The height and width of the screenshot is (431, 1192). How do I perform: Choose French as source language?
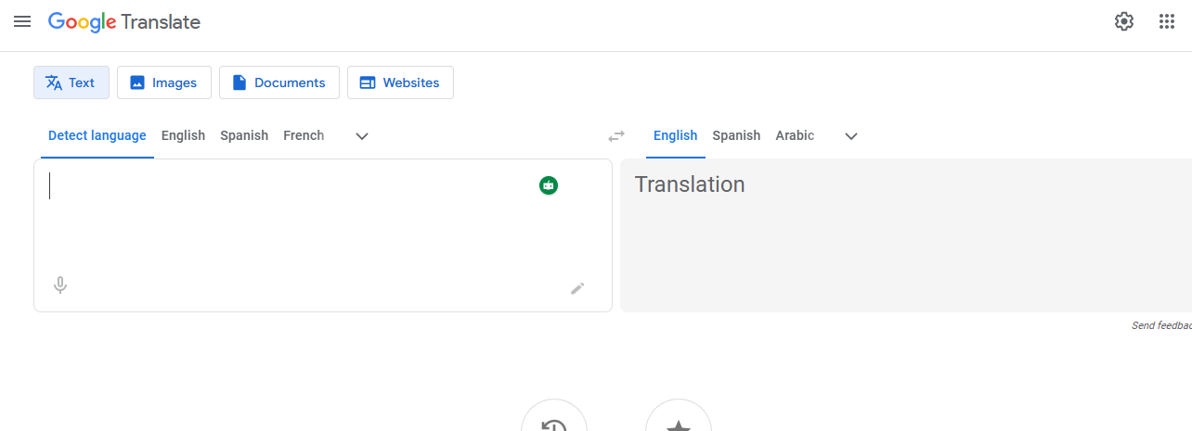point(304,135)
